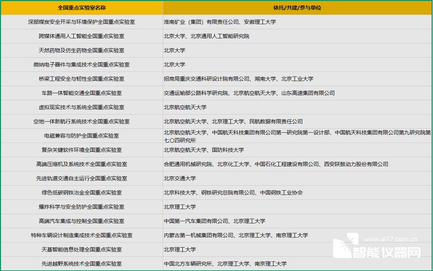Click the units cell starting with 北京科技大学

pyautogui.click(x=297, y=192)
